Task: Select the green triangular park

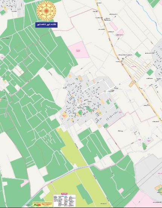Action: pos(144,146)
